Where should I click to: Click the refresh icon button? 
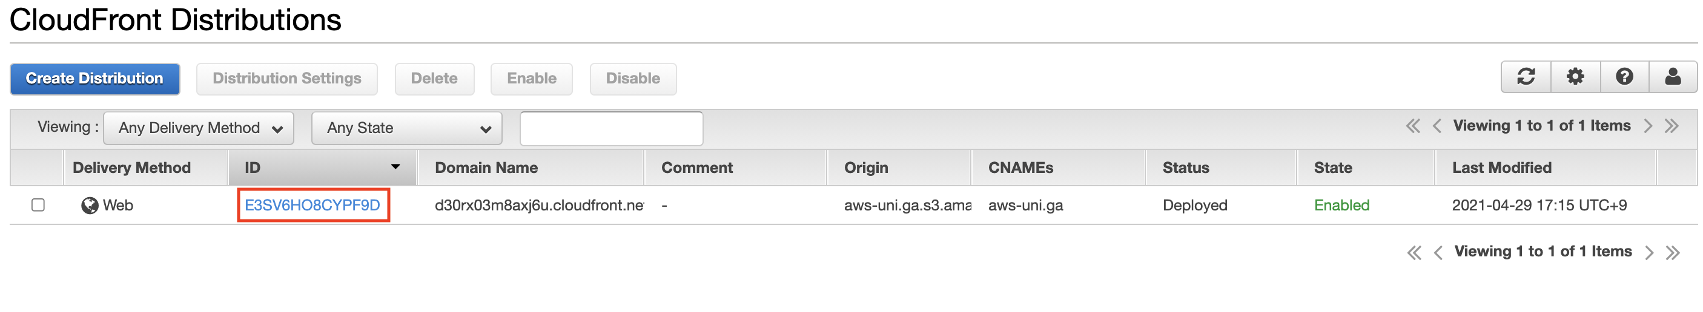(x=1526, y=77)
